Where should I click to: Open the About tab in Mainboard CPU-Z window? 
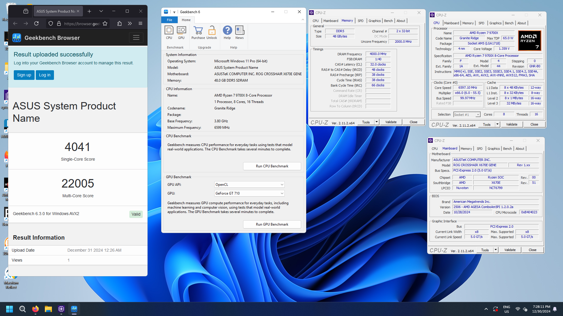[520, 149]
